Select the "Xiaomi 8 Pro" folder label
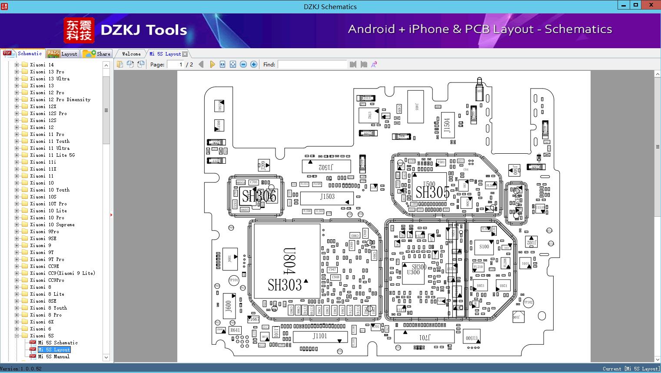This screenshot has width=661, height=373. [x=46, y=315]
